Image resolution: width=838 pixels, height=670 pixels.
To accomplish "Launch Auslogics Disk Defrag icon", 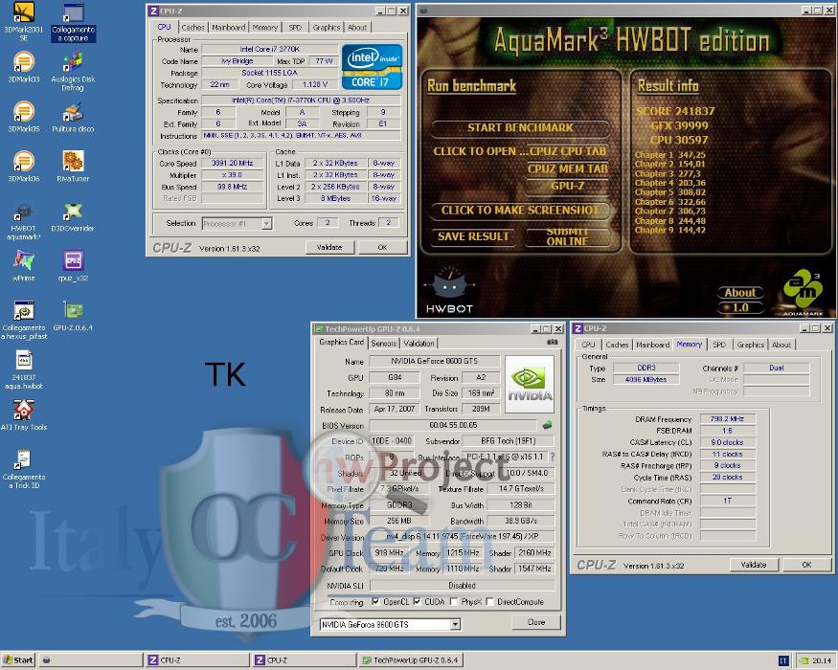I will coord(73,71).
